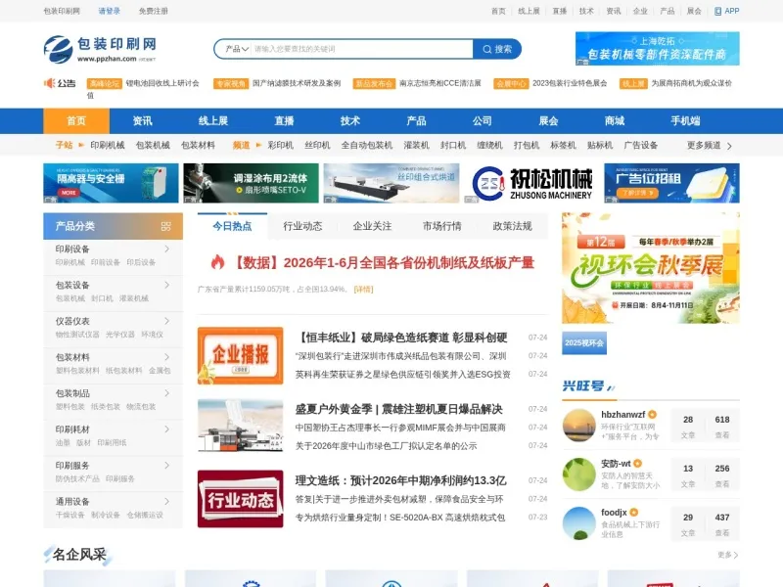
Task: Click the 更多频道 right arrow
Action: [x=729, y=146]
